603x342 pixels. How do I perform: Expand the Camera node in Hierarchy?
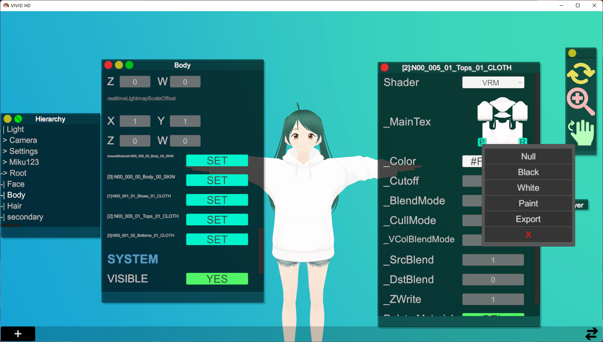(x=5, y=140)
